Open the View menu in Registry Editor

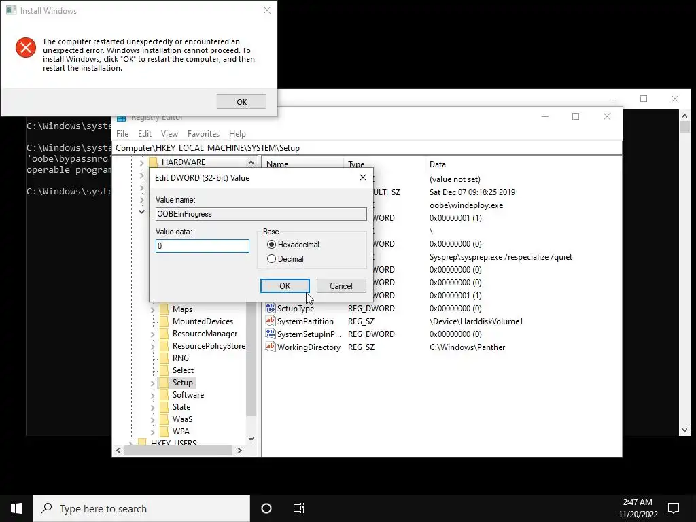coord(169,134)
